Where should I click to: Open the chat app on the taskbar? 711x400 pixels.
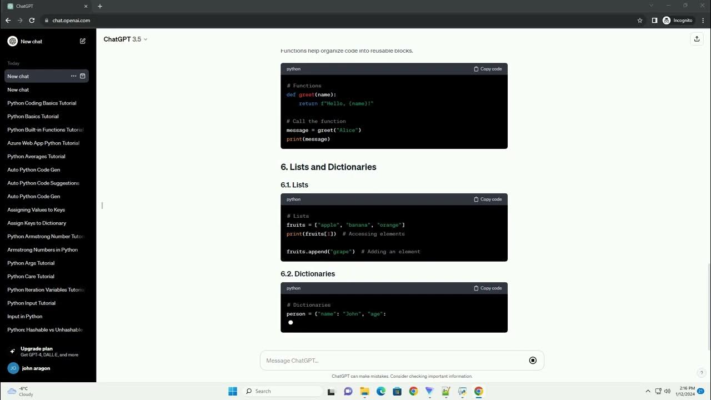point(348,391)
